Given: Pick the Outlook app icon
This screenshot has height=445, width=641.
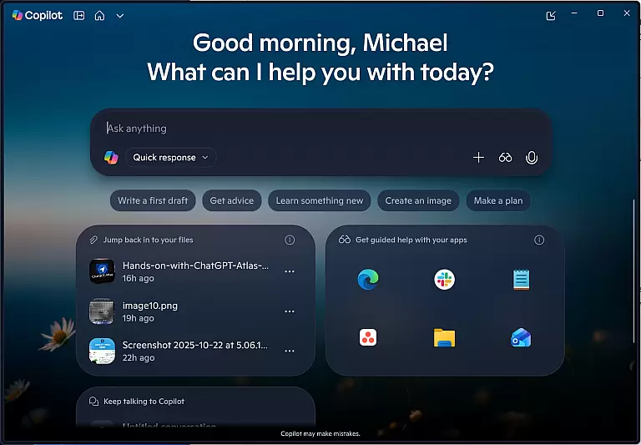Looking at the screenshot, I should (x=522, y=337).
